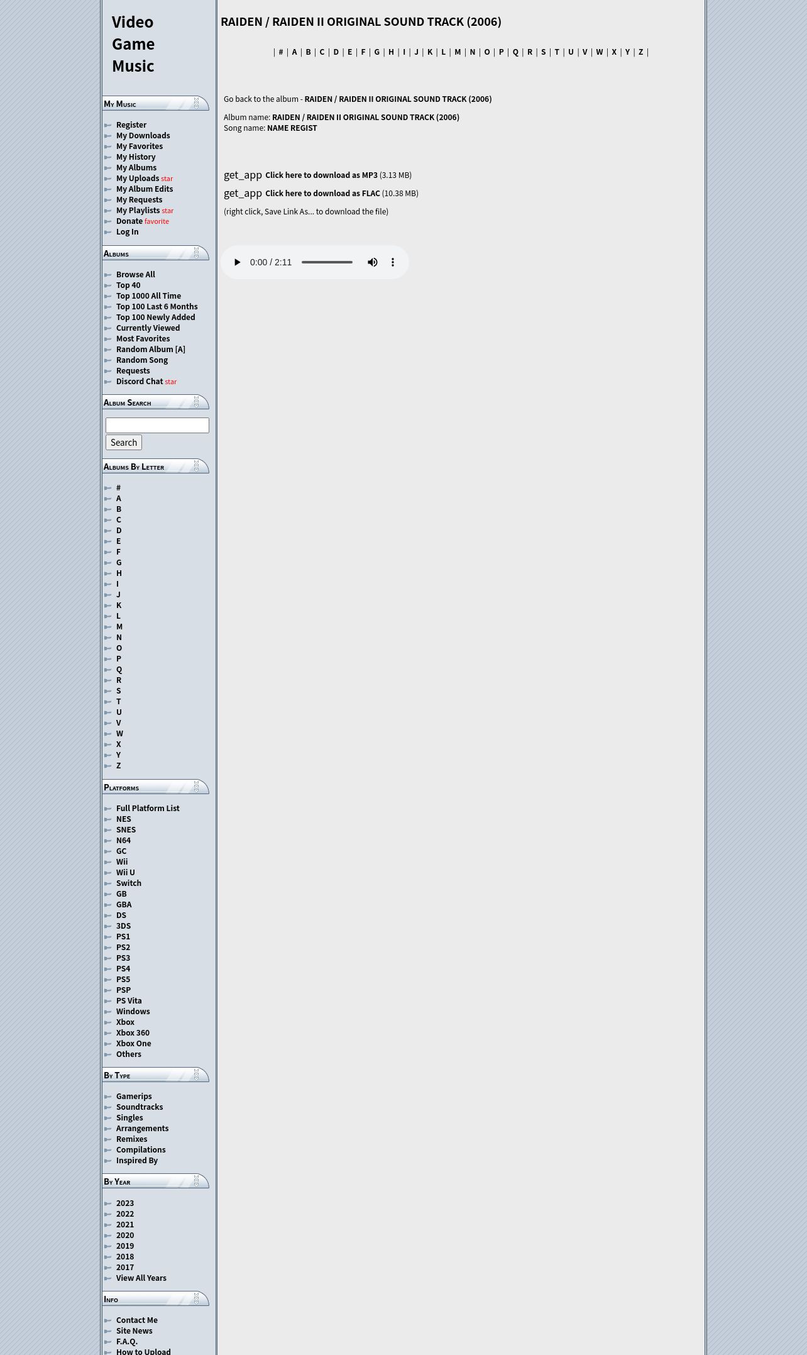Click the get_app icon beside MP3 download
This screenshot has height=1355, width=807.
[x=243, y=175]
